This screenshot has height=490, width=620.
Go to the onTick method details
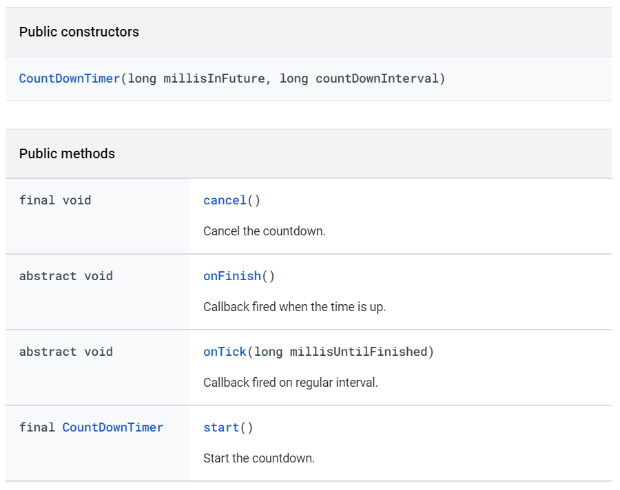(x=225, y=352)
